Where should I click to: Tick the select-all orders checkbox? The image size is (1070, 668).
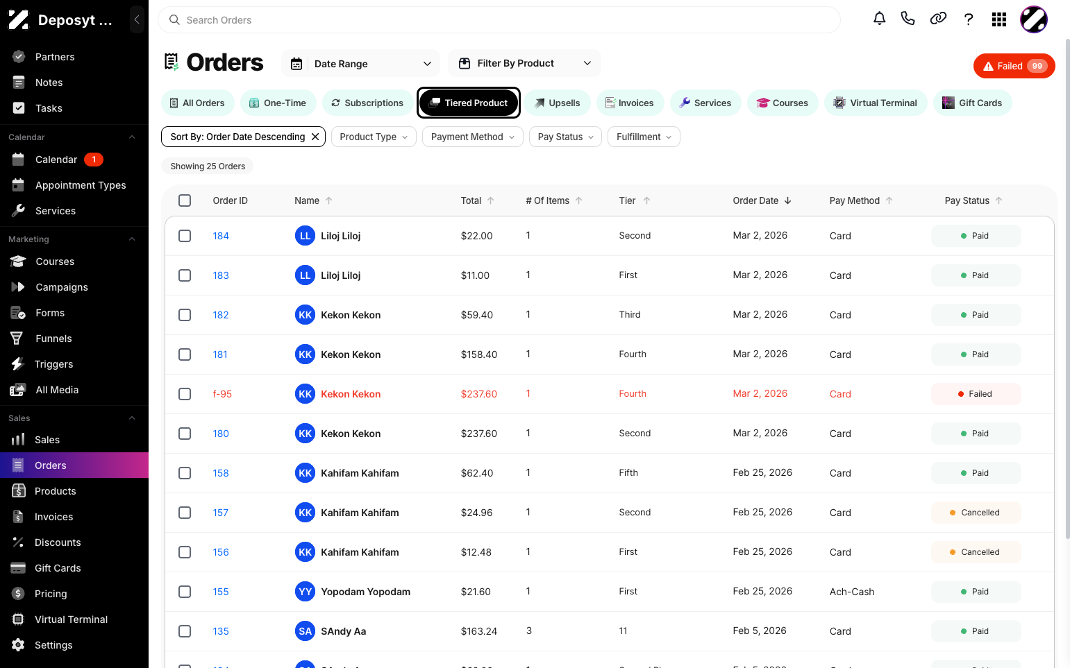coord(185,200)
